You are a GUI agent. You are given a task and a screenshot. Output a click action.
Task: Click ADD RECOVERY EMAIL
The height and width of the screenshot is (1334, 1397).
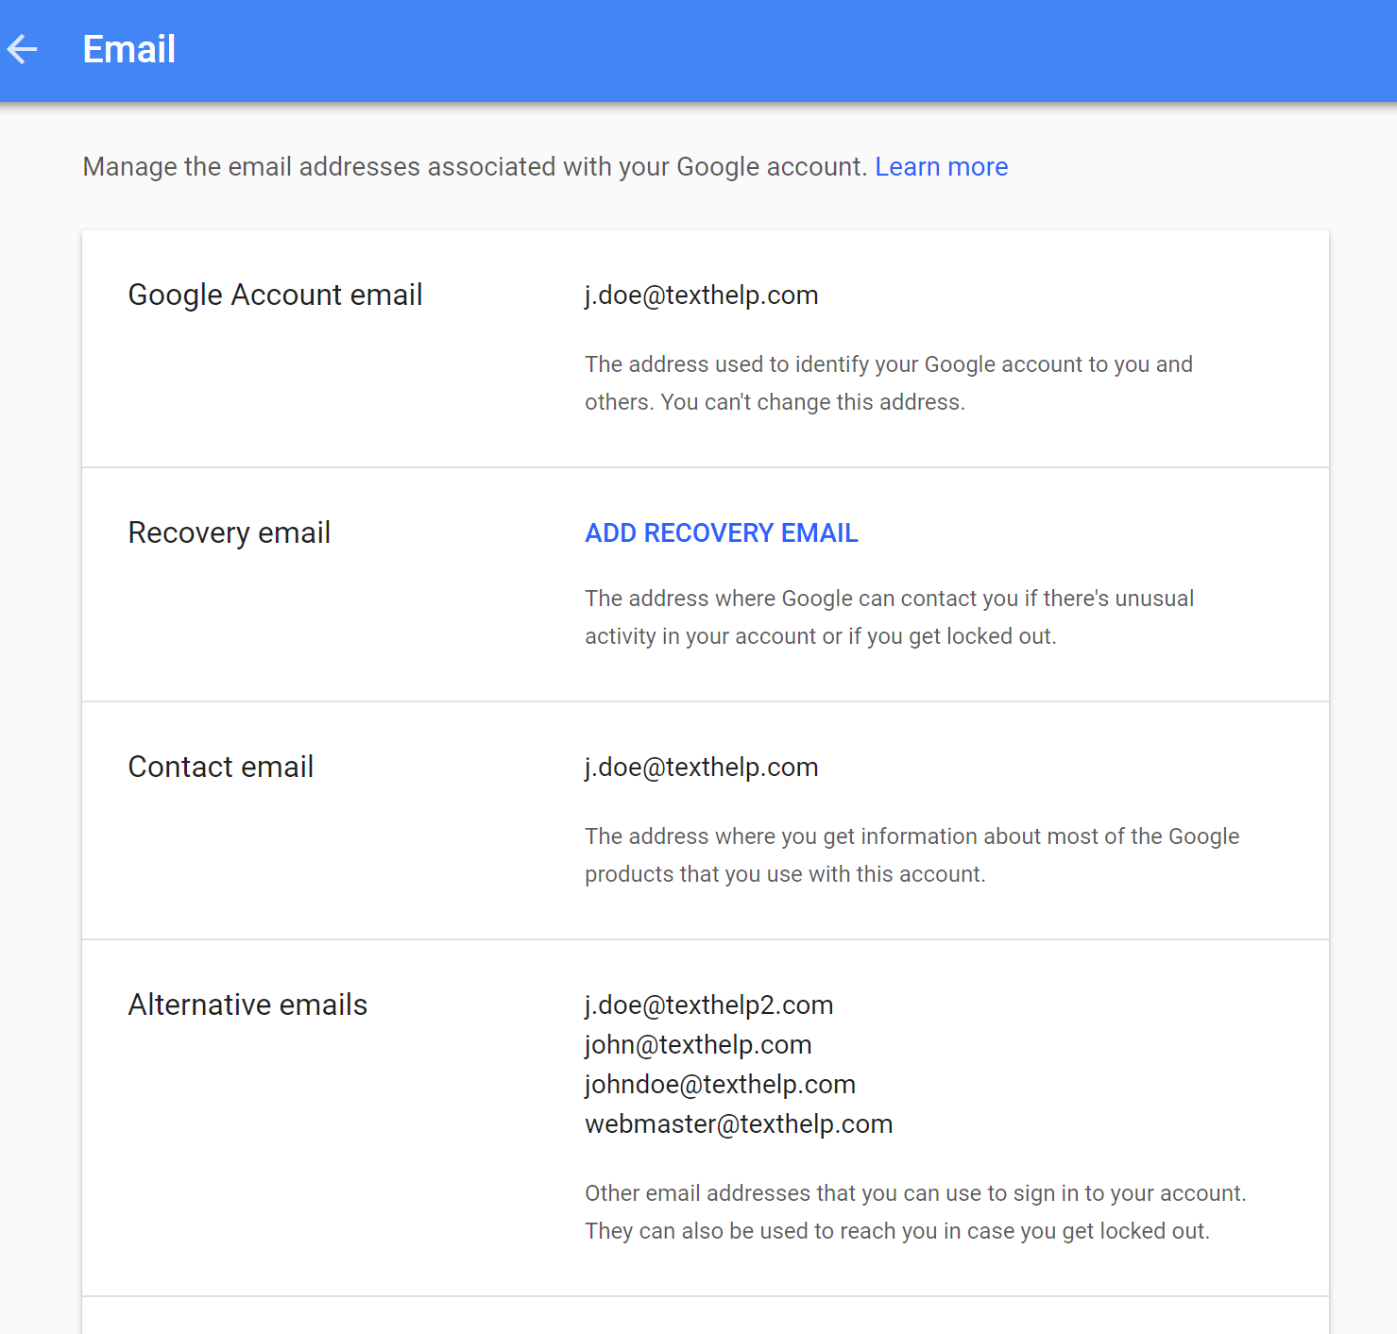[722, 533]
